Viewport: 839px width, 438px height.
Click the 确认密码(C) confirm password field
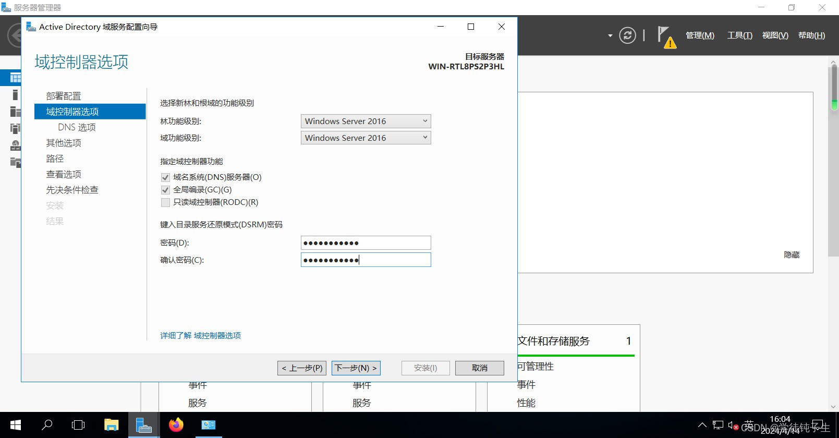[366, 260]
